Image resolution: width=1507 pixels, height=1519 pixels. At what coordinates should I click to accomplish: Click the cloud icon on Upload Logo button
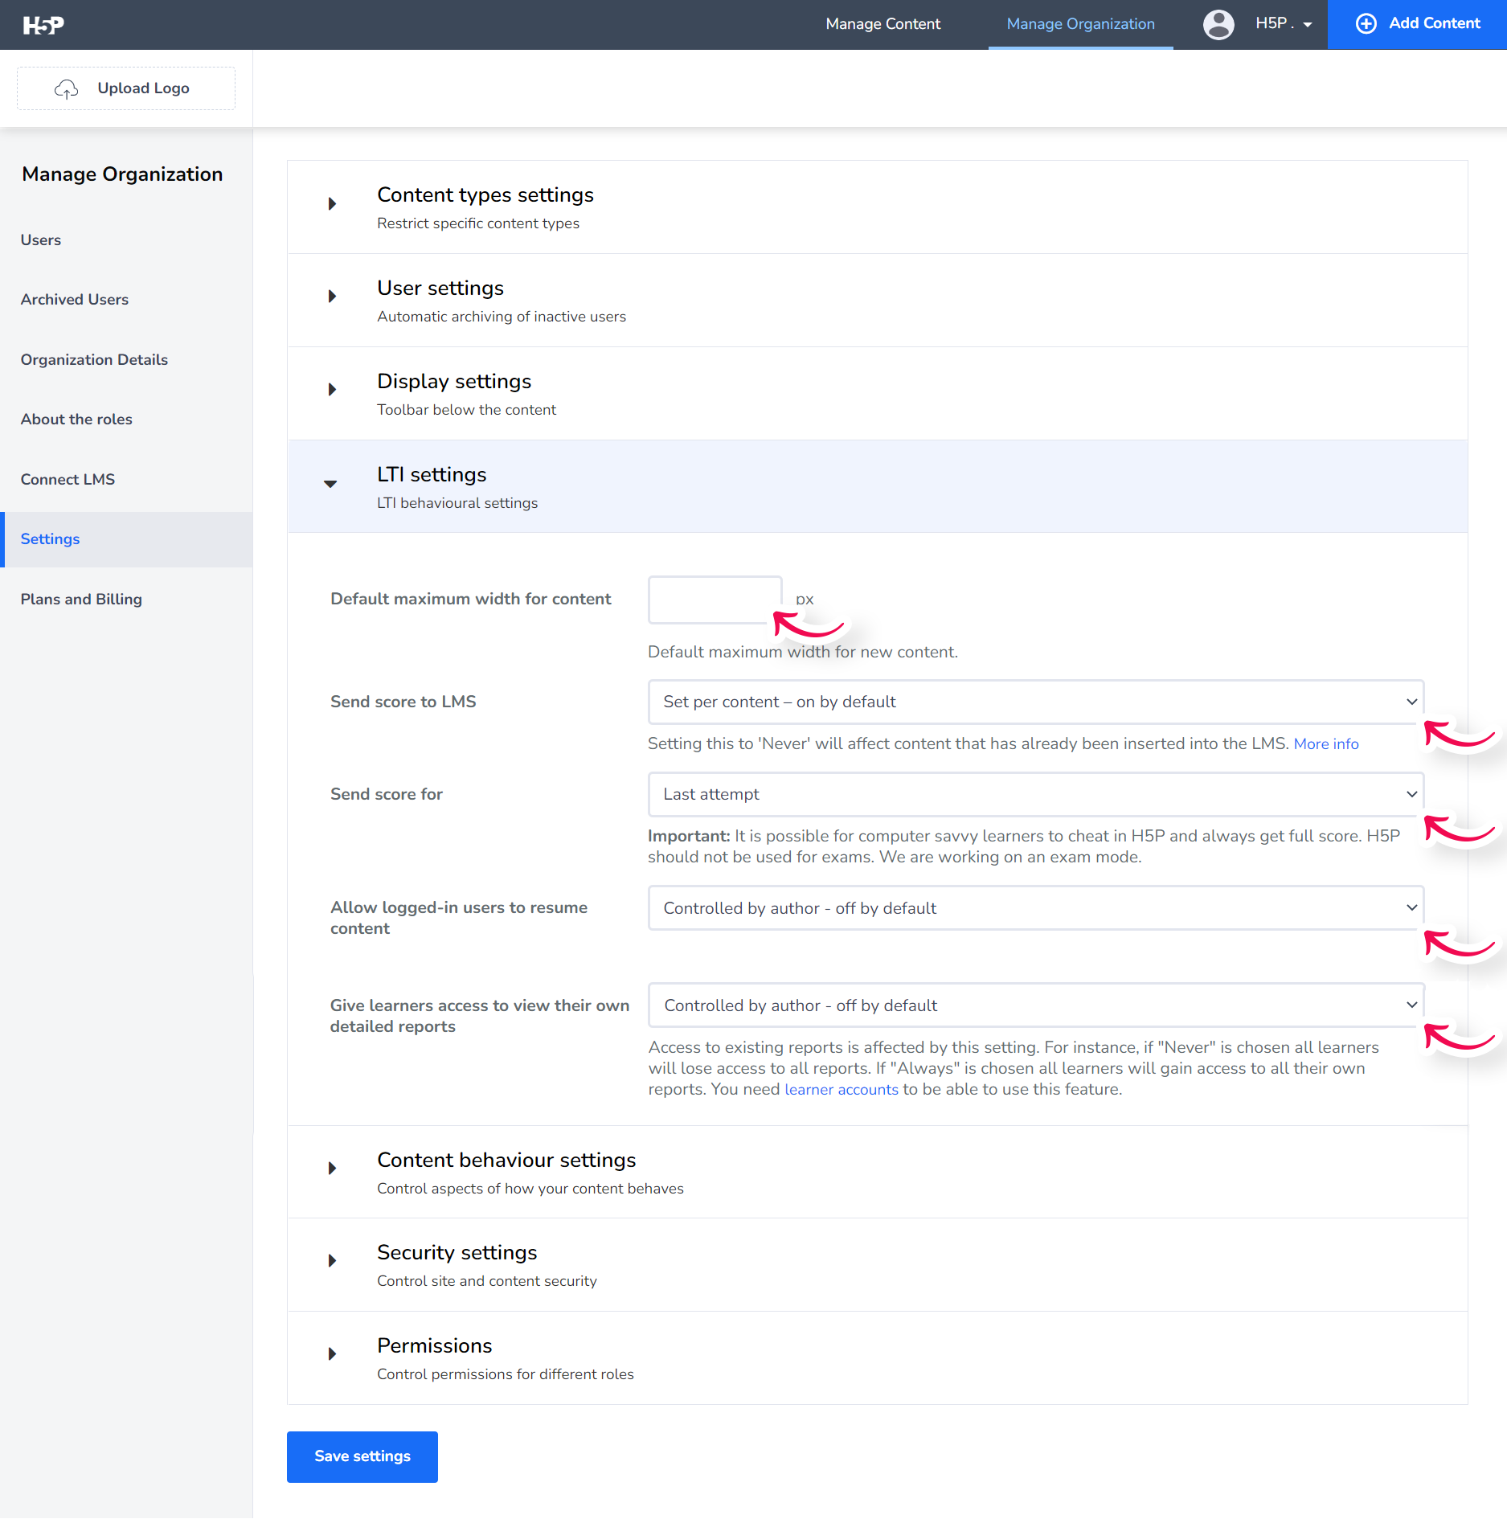pos(67,88)
